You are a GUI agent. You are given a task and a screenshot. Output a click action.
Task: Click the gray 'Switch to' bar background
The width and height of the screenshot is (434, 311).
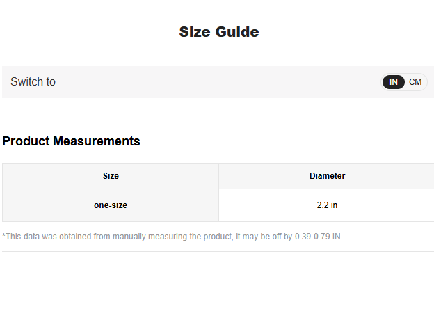click(x=209, y=82)
